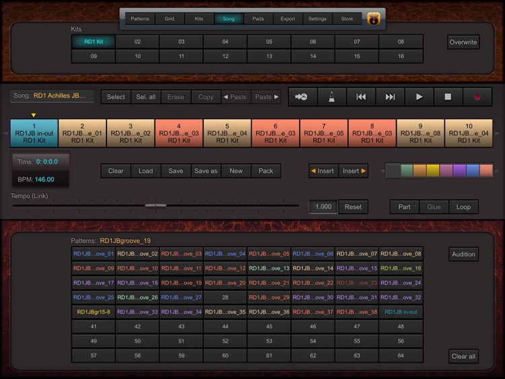This screenshot has height=379, width=505.
Task: Pick the blue color swatch
Action: pos(473,171)
